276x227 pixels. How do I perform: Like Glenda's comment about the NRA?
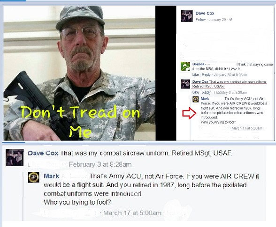point(195,74)
